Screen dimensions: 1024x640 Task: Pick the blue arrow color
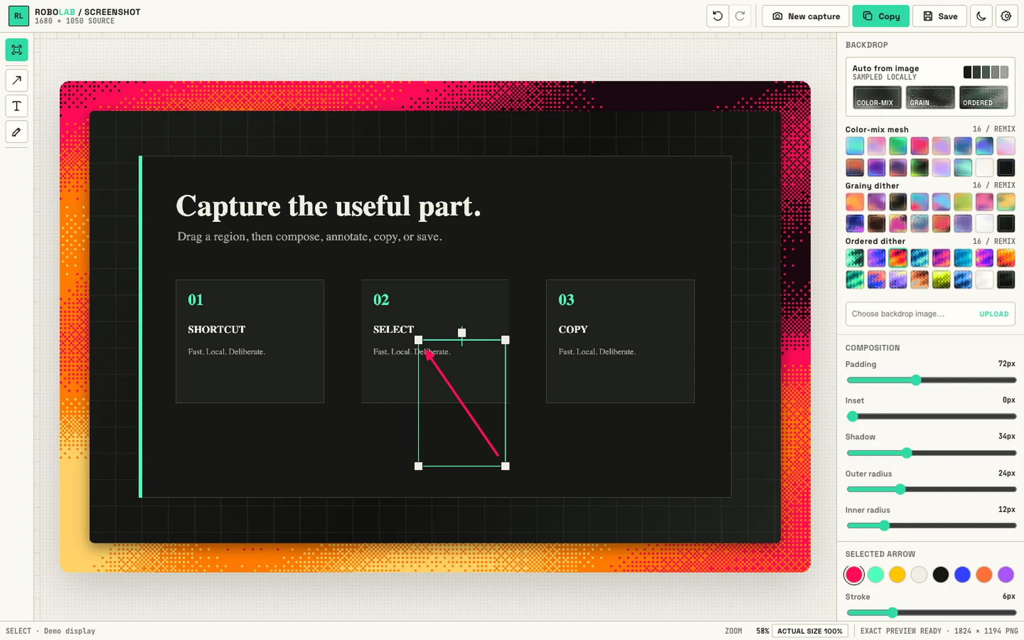tap(962, 575)
